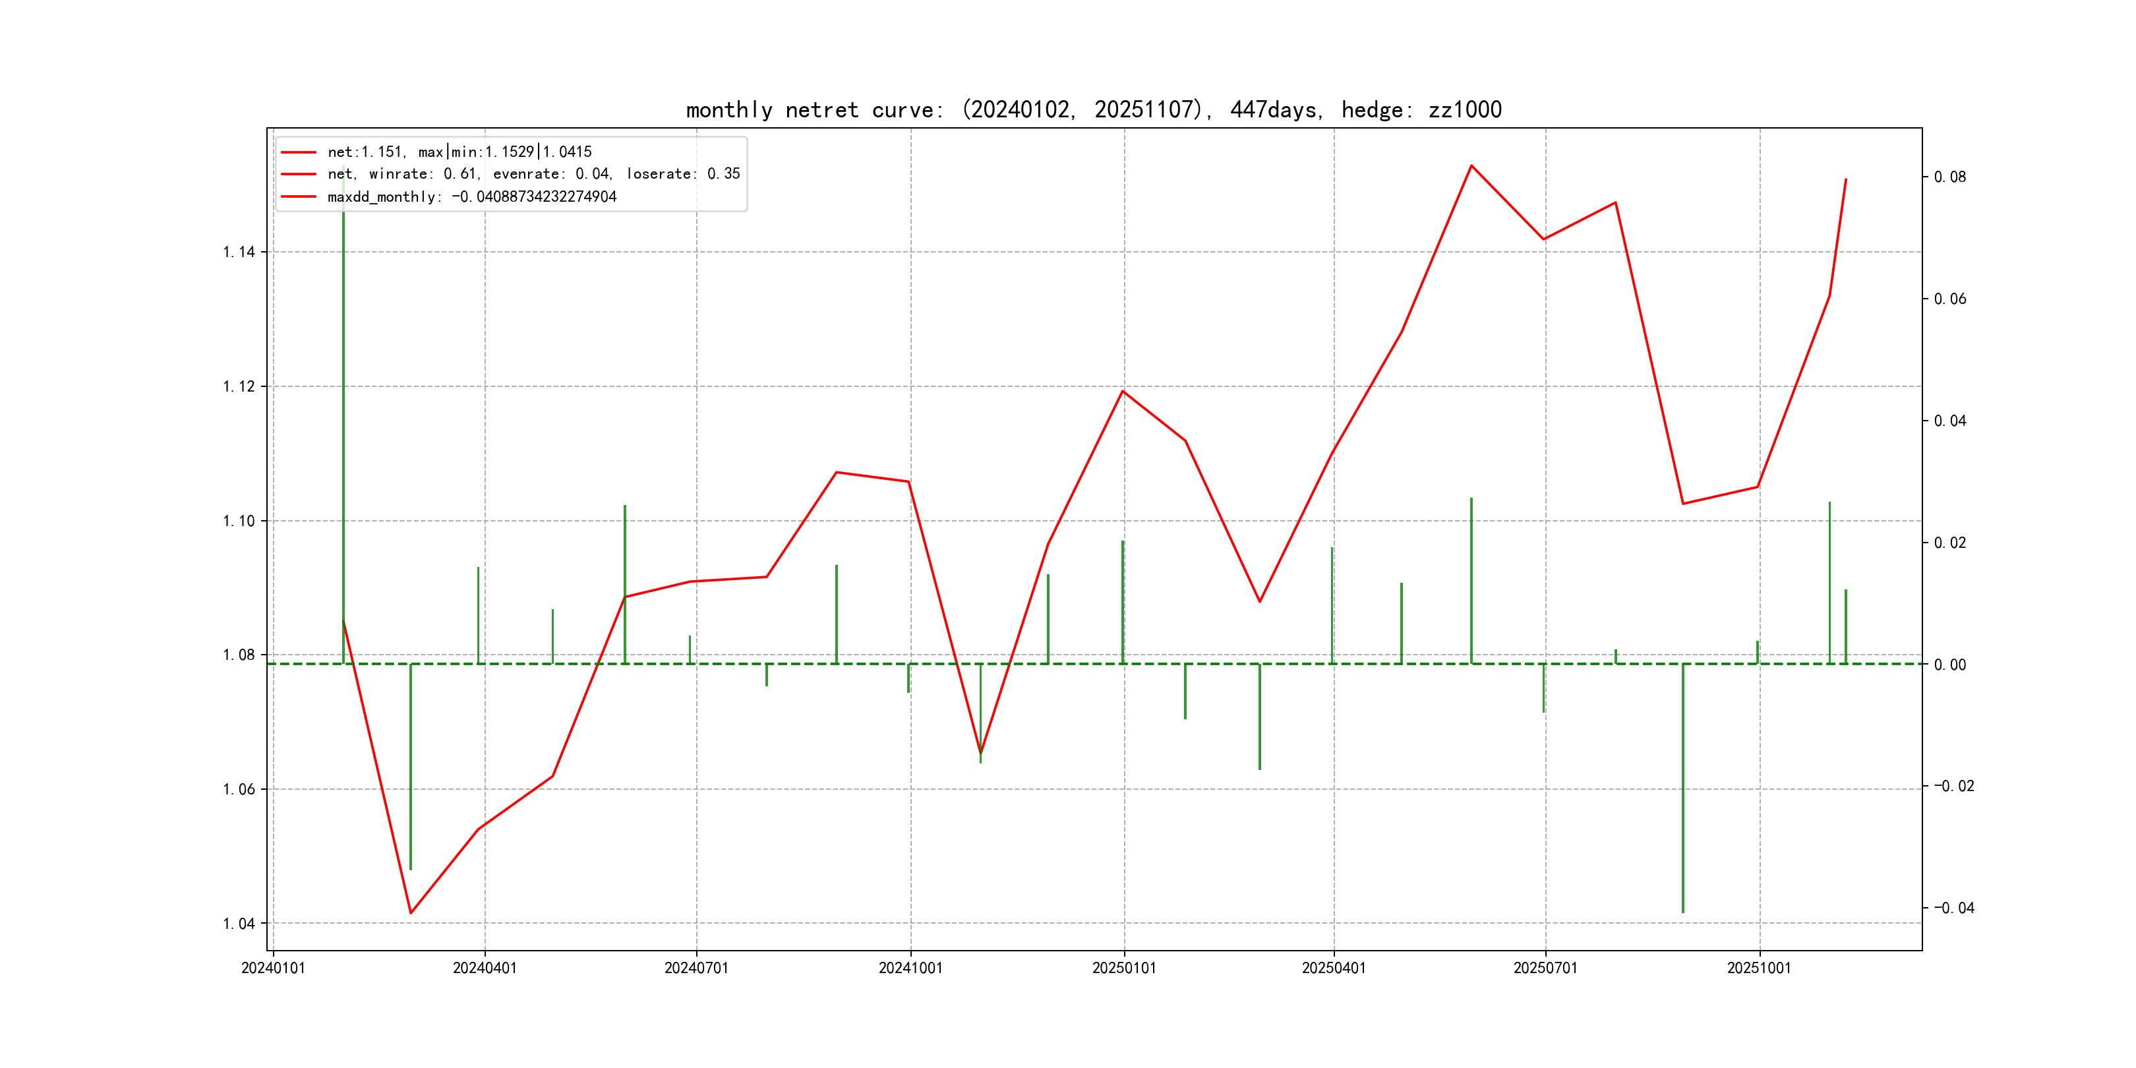2136x1068 pixels.
Task: Click the 1.04 left y-axis tick label
Action: tap(239, 924)
